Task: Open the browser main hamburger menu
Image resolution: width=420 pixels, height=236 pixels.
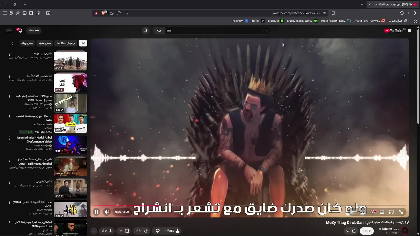Action: coord(5,13)
